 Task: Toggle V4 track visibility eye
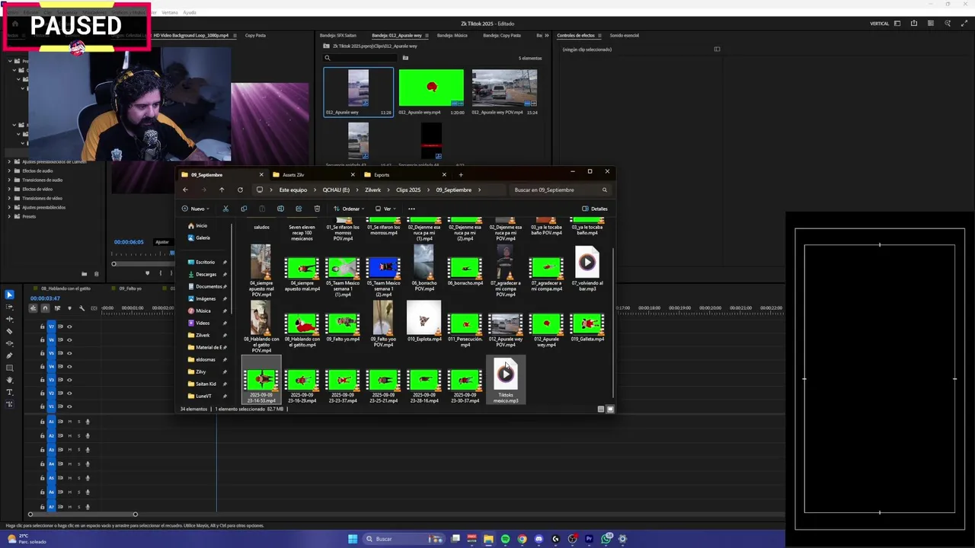coord(69,367)
